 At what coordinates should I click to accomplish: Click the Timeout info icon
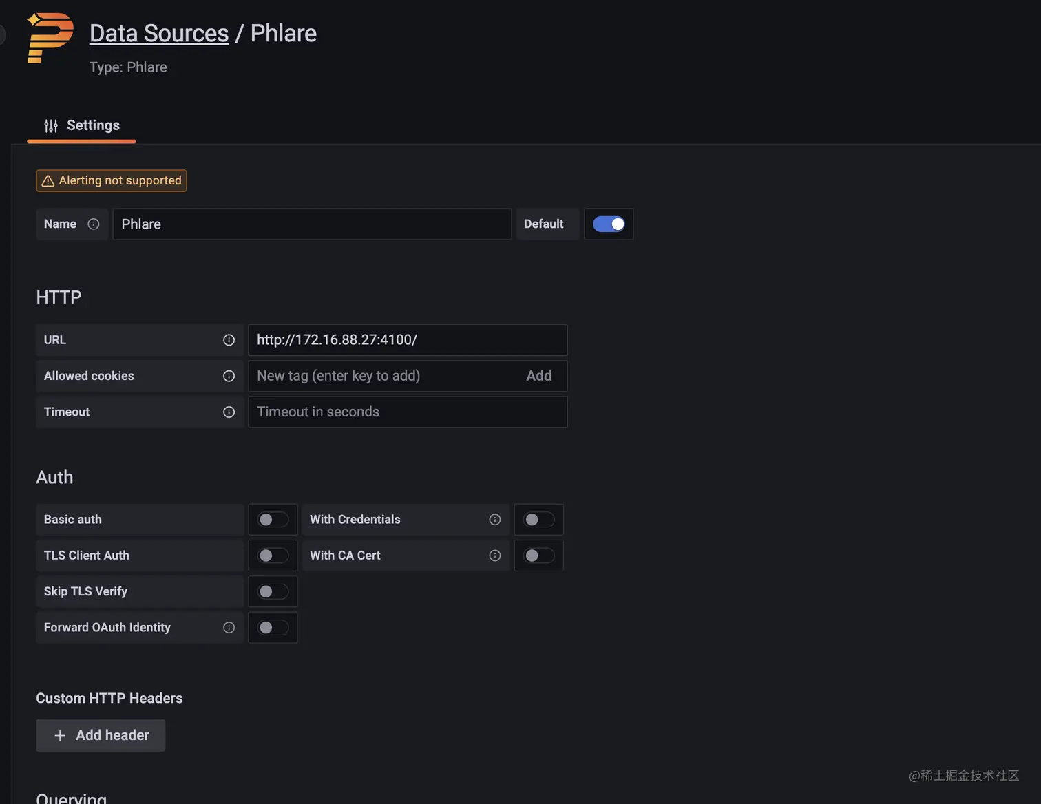click(229, 412)
